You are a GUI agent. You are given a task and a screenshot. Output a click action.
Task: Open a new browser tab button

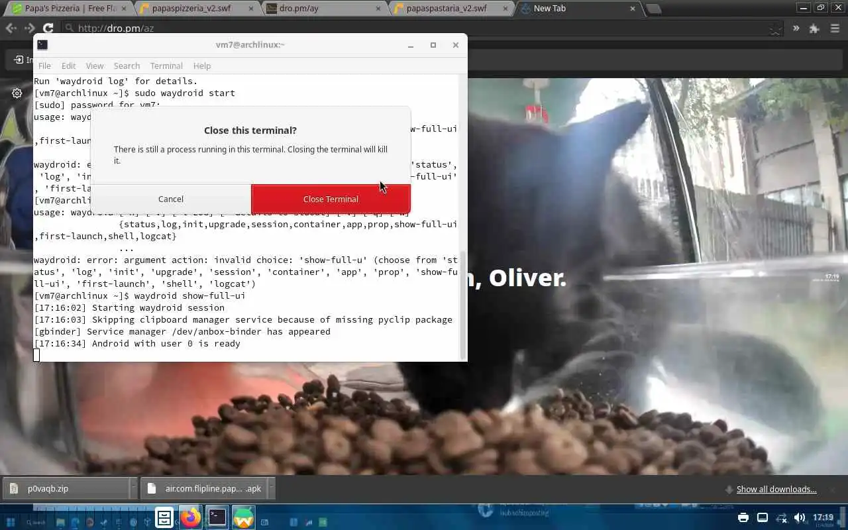(653, 9)
